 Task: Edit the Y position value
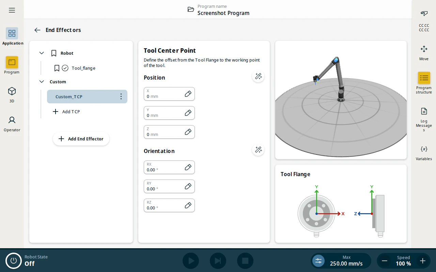point(188,113)
